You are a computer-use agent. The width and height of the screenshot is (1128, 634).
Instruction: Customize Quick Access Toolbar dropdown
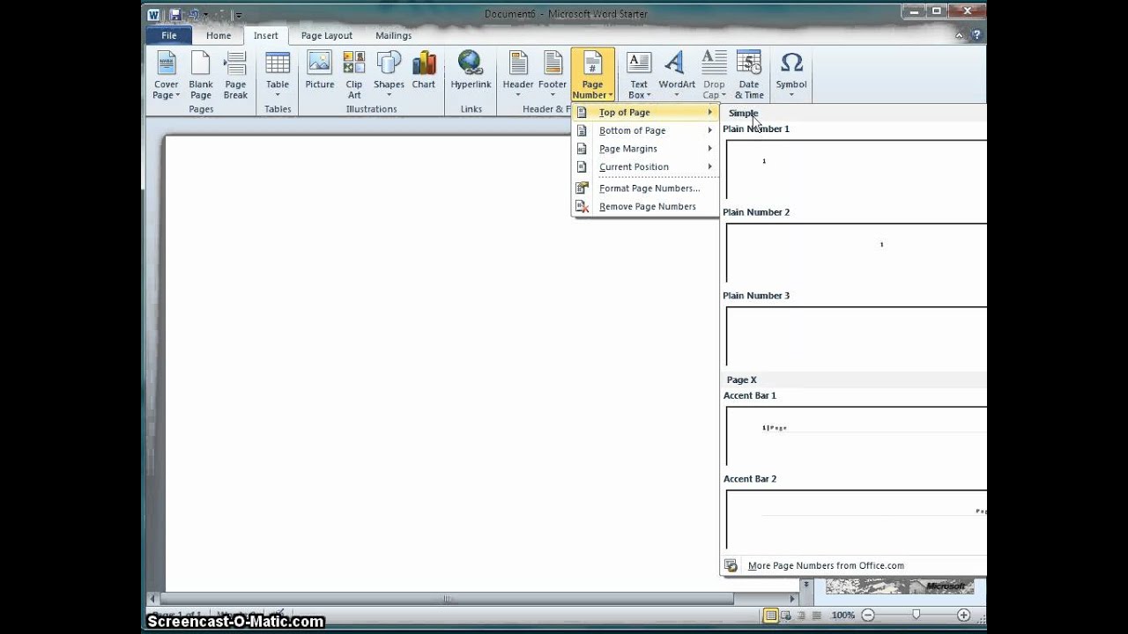pyautogui.click(x=238, y=15)
